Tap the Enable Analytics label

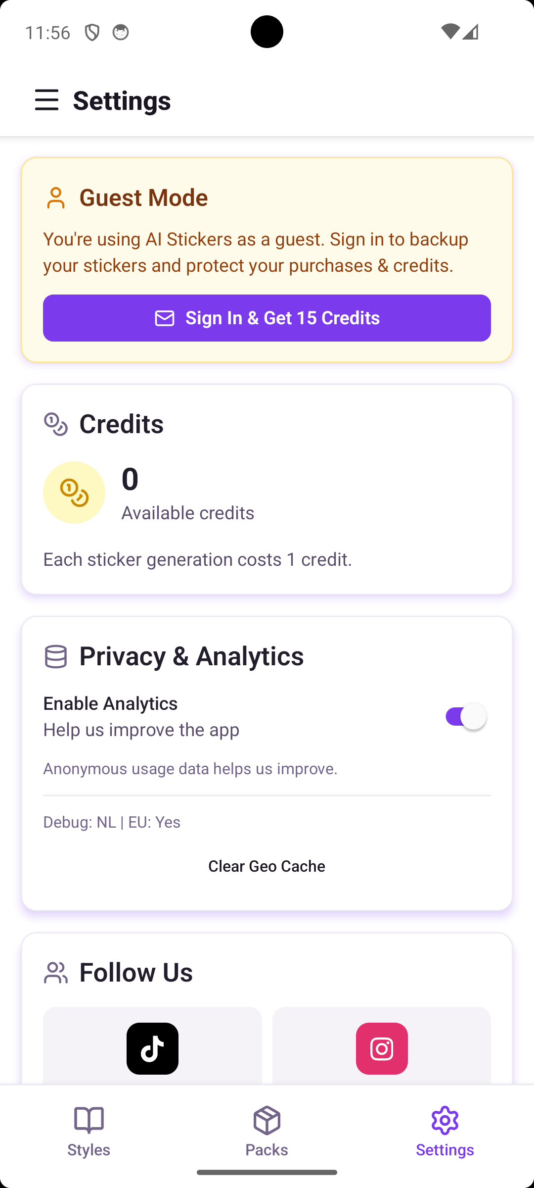pos(110,703)
